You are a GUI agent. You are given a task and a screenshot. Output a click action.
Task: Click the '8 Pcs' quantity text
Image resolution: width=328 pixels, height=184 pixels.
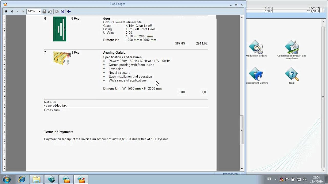(75, 19)
